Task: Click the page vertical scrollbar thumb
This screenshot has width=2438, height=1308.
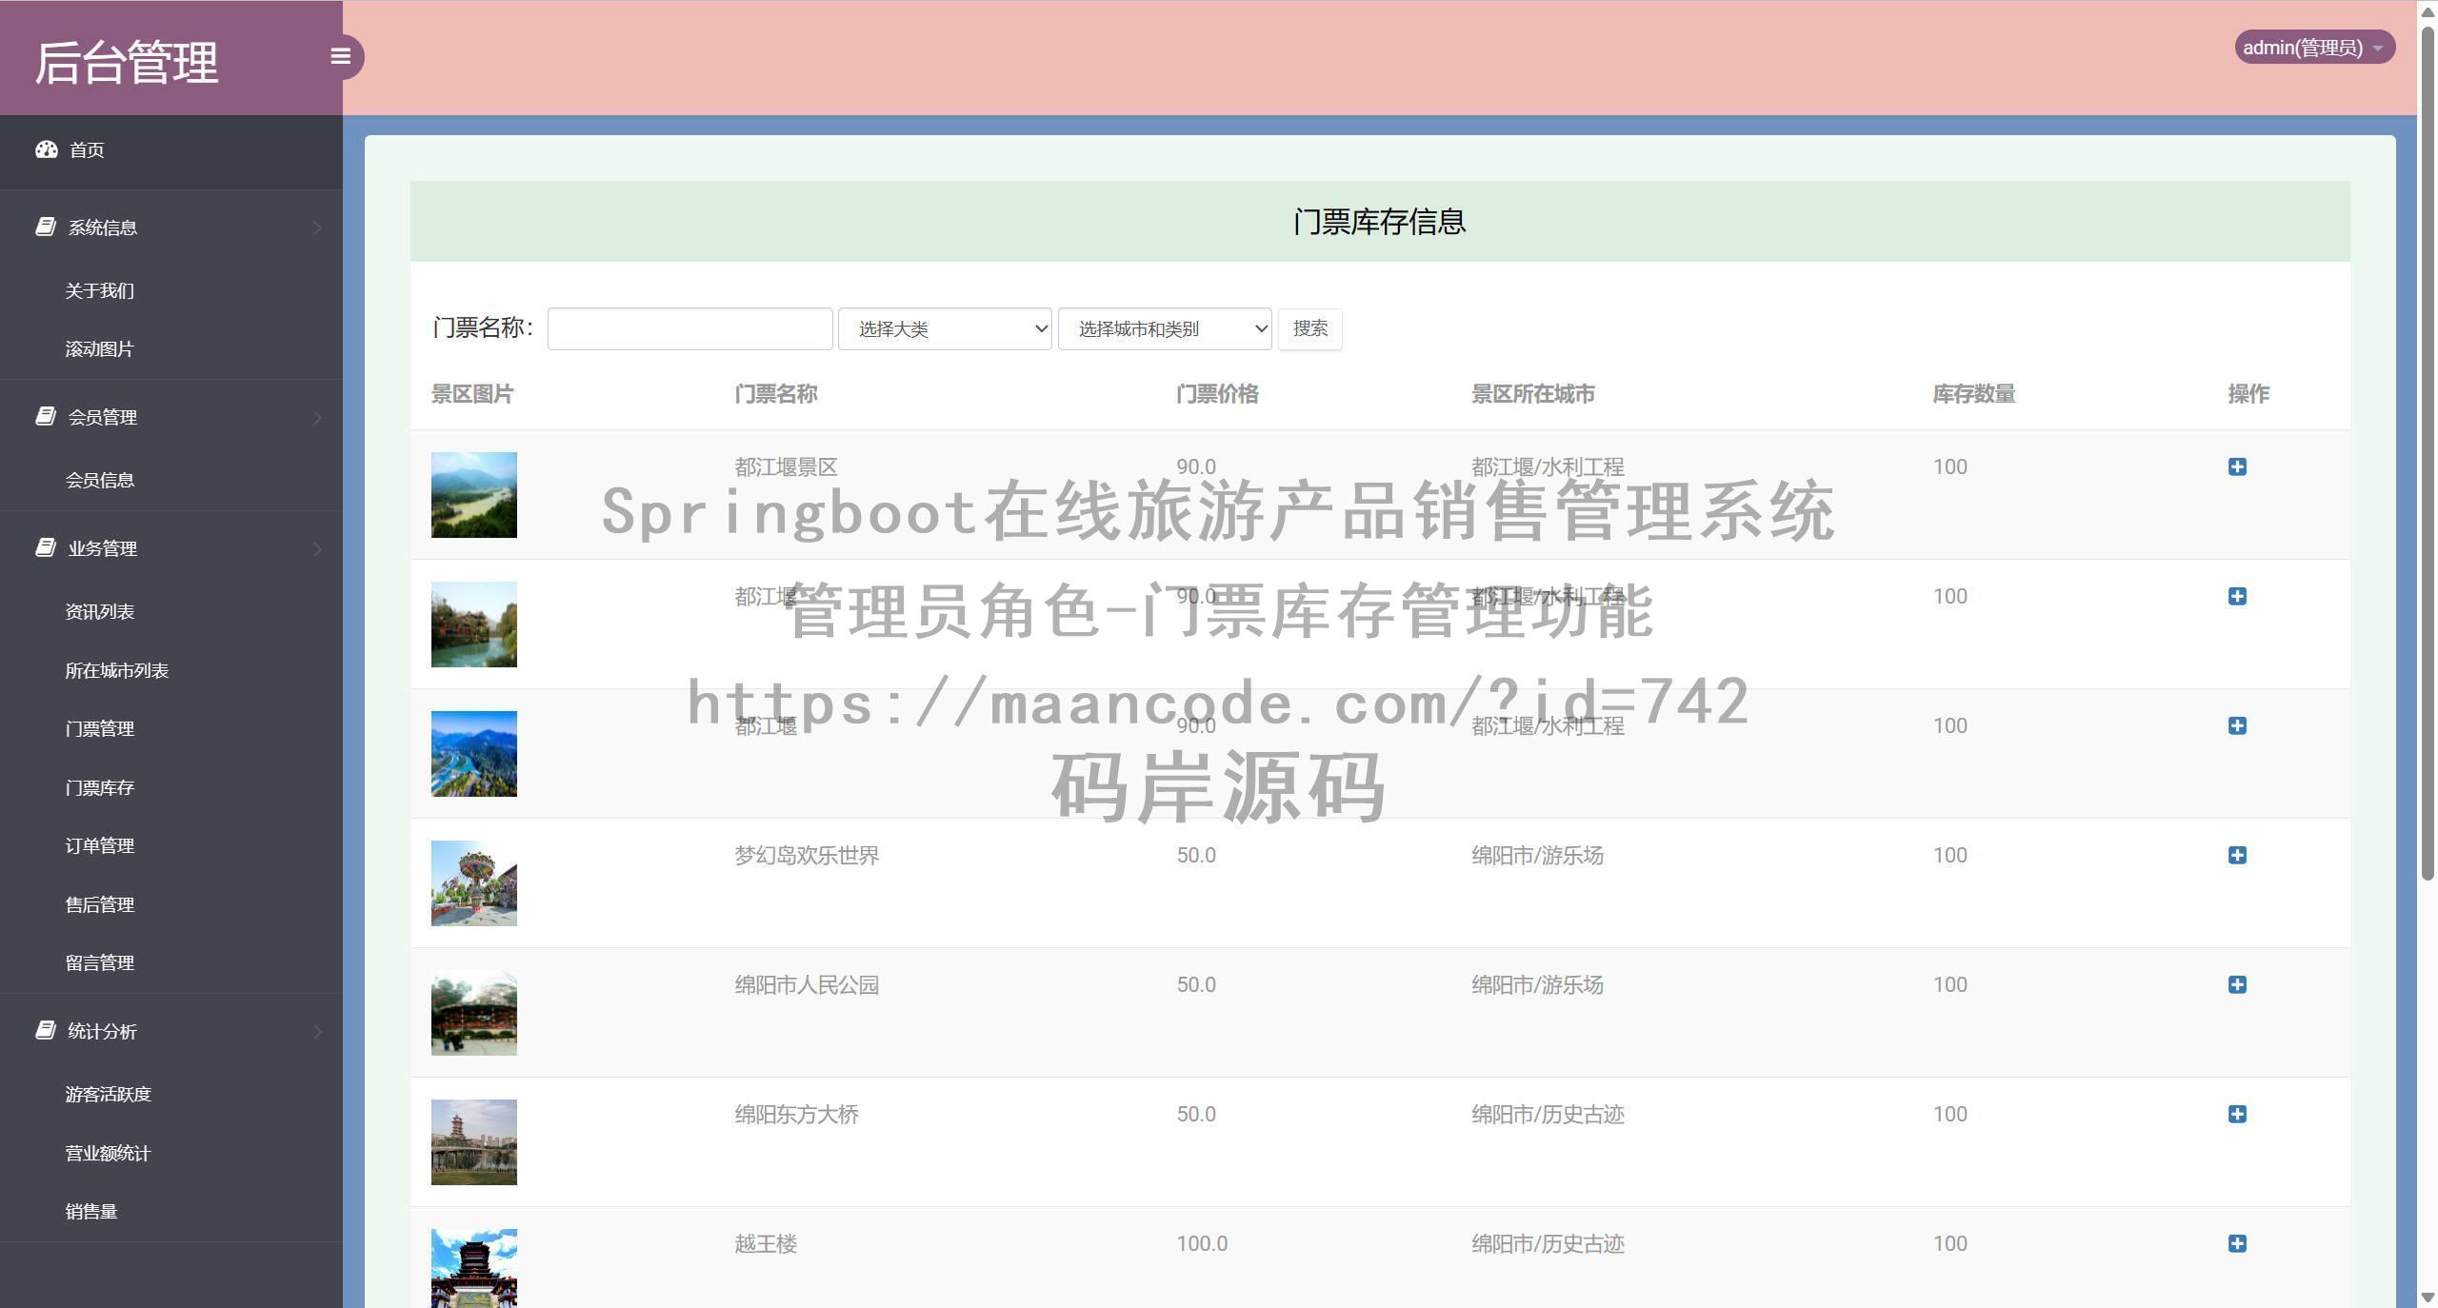Action: coord(2428,452)
